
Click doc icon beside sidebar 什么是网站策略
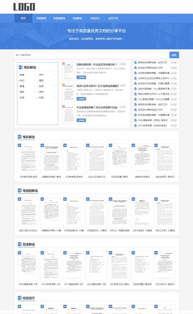[136, 100]
